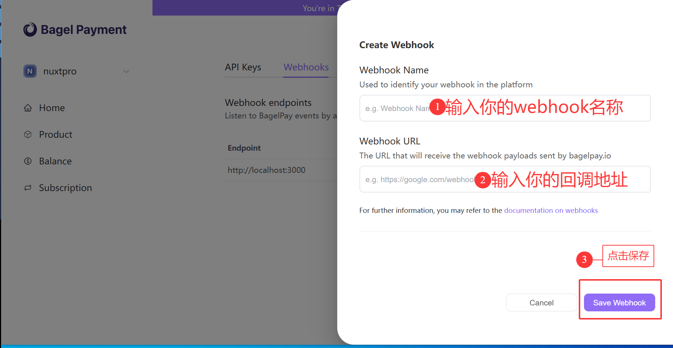Click the purple test mode banner

pyautogui.click(x=245, y=8)
